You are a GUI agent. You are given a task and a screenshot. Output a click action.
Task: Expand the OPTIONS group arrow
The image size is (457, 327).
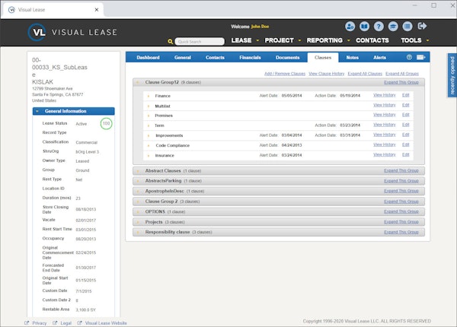click(x=138, y=212)
